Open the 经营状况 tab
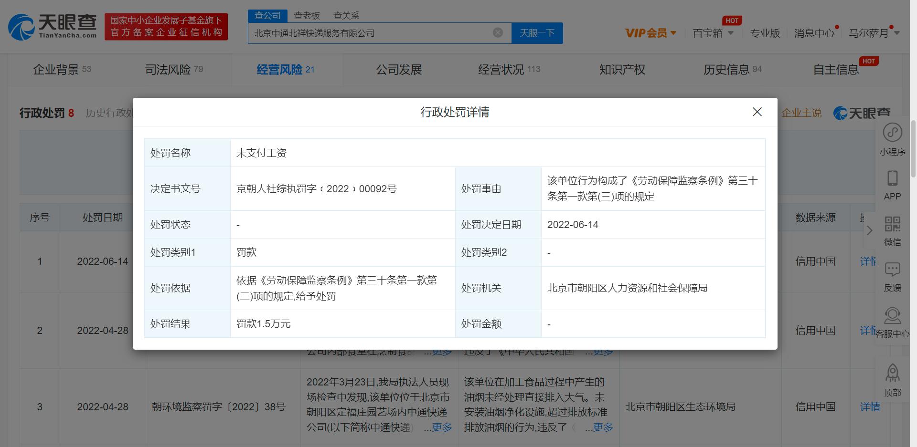The image size is (917, 447). [509, 70]
